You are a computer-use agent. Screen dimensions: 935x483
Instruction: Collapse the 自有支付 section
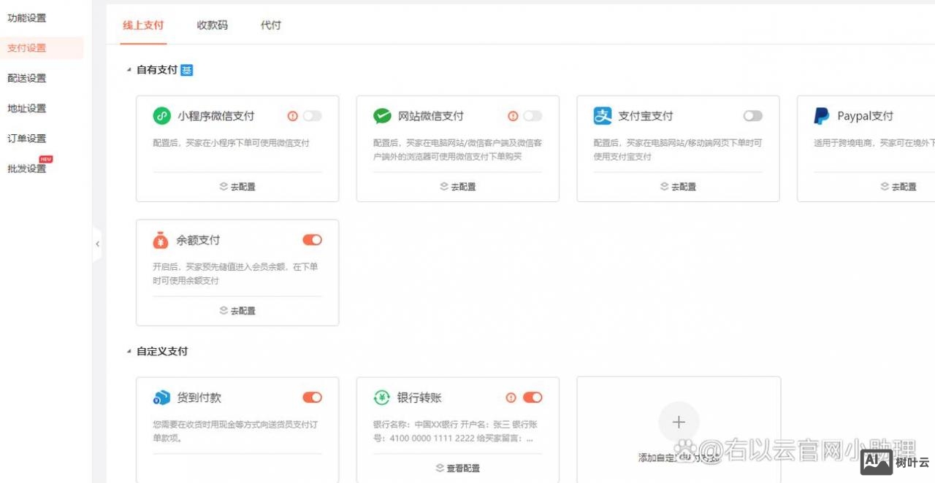[x=129, y=70]
